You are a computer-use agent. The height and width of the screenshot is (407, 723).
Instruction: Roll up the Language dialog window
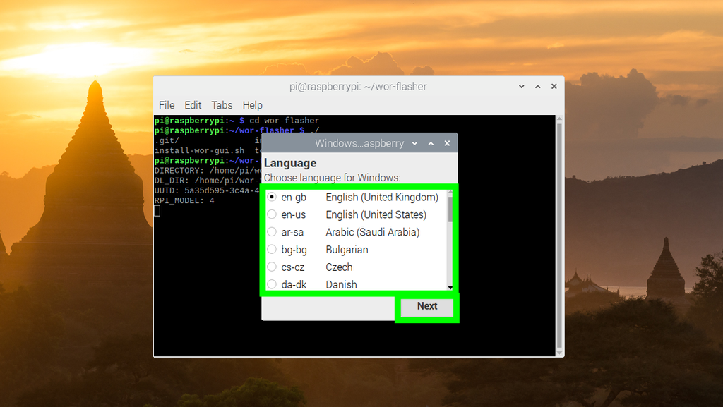tap(431, 142)
